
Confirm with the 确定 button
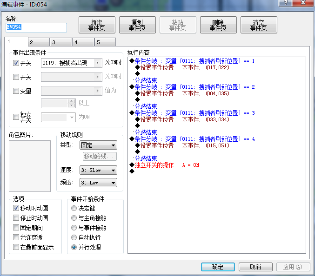(x=218, y=267)
